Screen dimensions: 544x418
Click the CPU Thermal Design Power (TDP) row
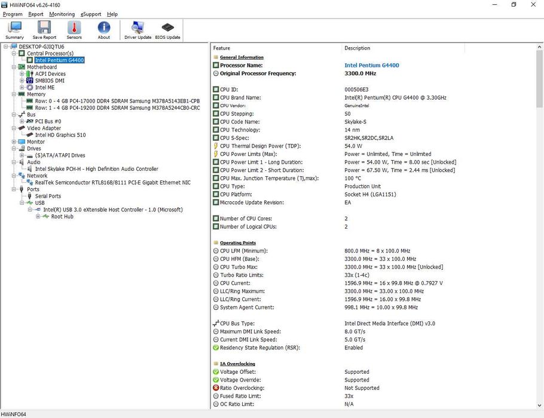(x=373, y=146)
